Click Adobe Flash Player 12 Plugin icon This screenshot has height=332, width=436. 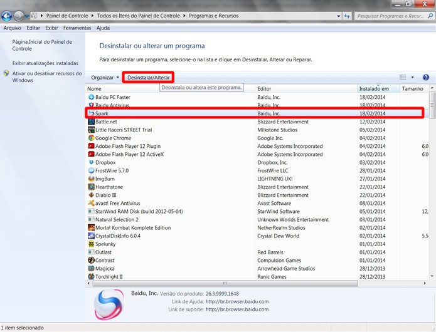91,146
